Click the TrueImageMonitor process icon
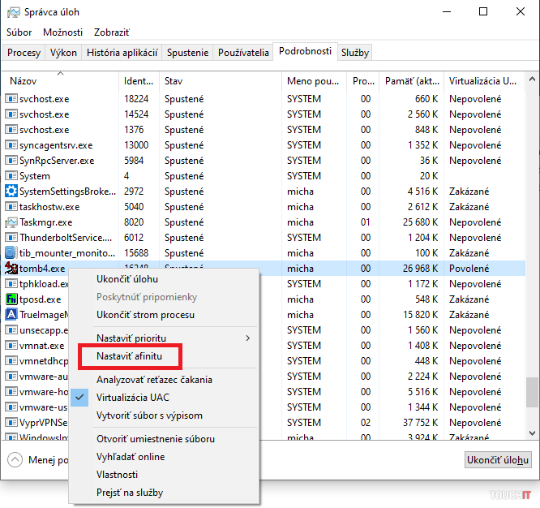The height and width of the screenshot is (508, 540). pyautogui.click(x=11, y=315)
